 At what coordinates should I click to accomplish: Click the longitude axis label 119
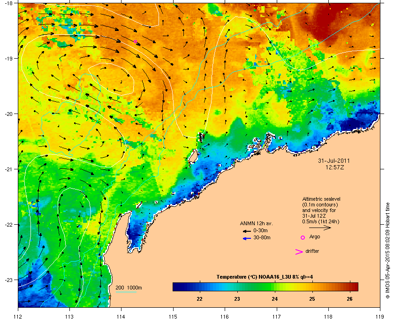pos(380,317)
